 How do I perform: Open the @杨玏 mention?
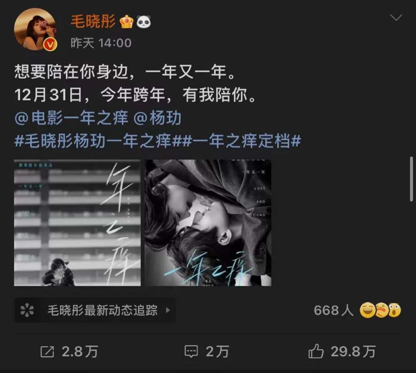(x=157, y=118)
